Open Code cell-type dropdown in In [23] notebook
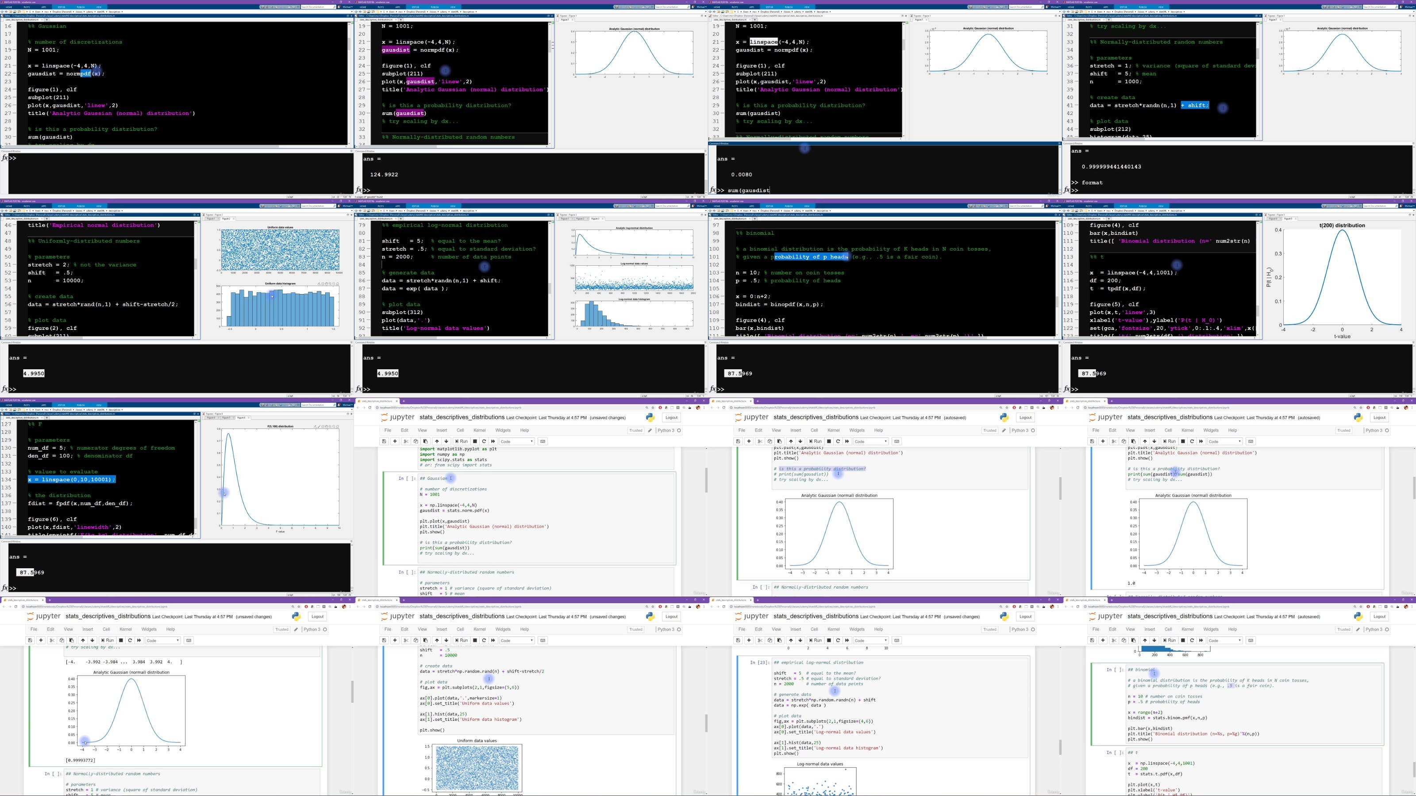The image size is (1416, 796). pos(870,640)
